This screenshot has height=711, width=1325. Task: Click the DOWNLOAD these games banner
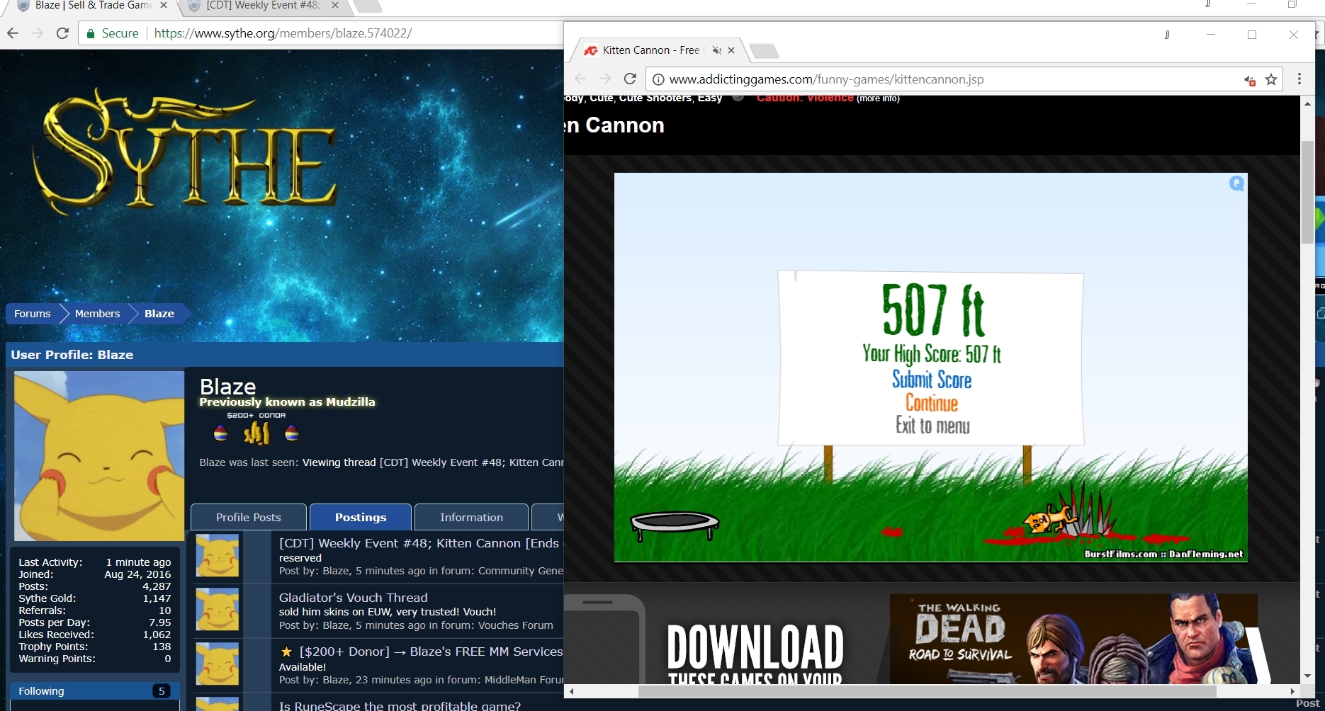pyautogui.click(x=755, y=653)
